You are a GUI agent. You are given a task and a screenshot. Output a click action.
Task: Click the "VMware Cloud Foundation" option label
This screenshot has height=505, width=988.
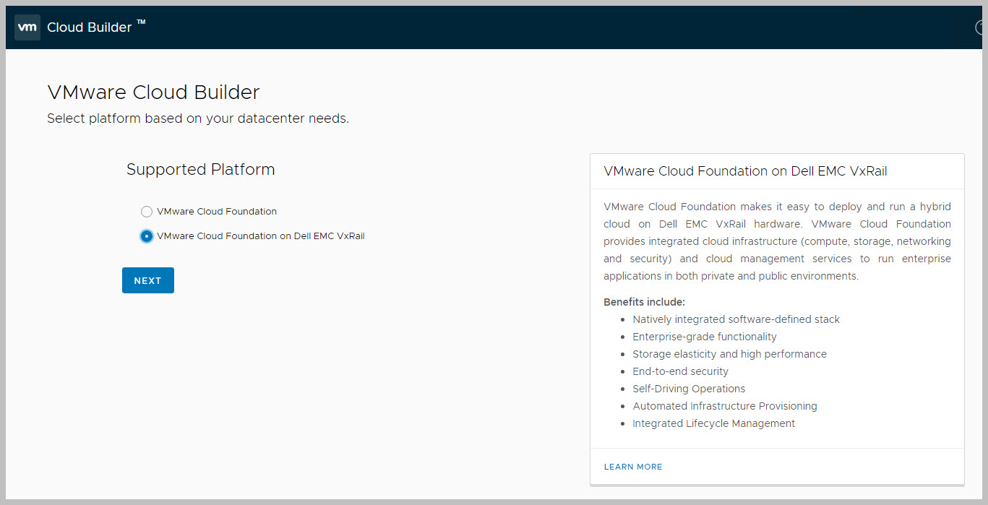pos(217,212)
